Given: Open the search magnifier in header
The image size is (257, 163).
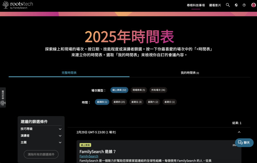Looking at the screenshot, I should pos(228,5).
